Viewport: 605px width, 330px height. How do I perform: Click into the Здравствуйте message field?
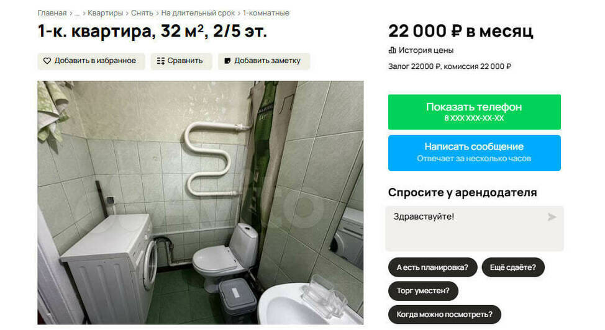tap(474, 228)
